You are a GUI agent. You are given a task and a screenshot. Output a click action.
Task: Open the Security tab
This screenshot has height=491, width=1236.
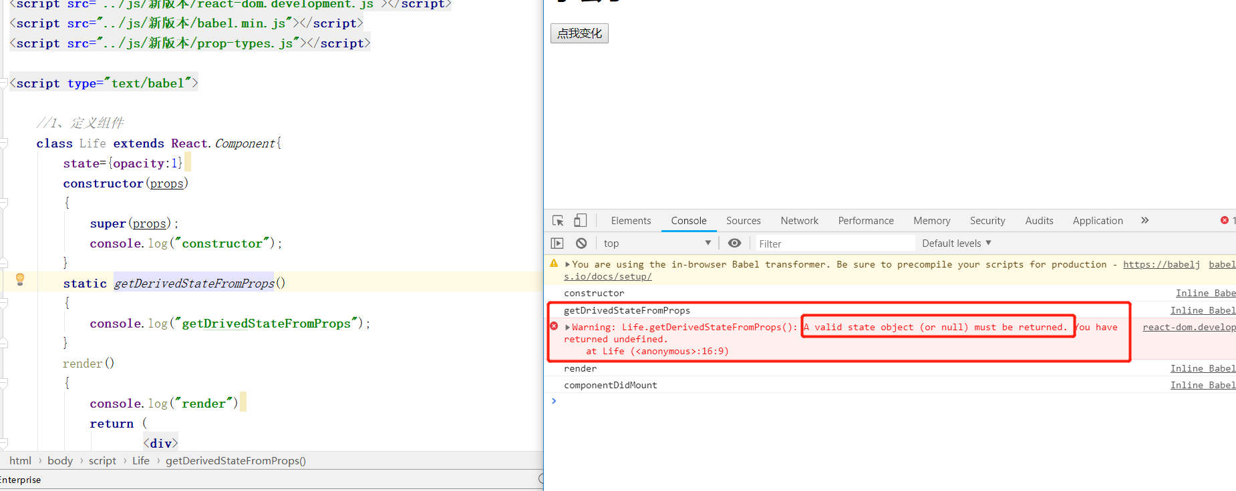[987, 221]
